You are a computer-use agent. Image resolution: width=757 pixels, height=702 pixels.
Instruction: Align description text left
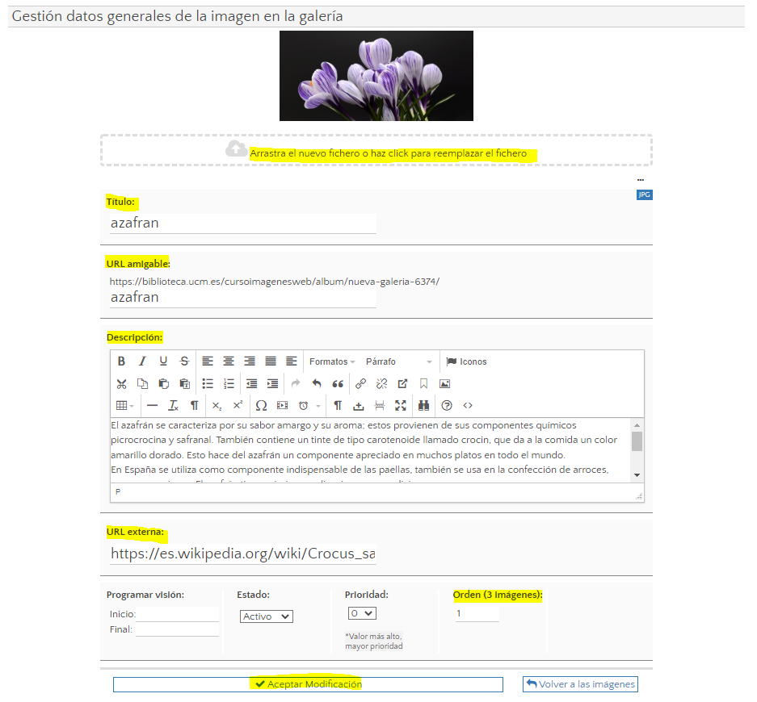[208, 361]
